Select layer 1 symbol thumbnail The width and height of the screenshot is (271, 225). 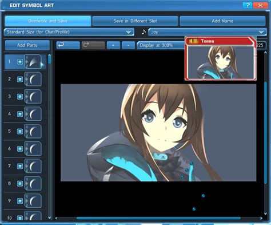pyautogui.click(x=34, y=62)
